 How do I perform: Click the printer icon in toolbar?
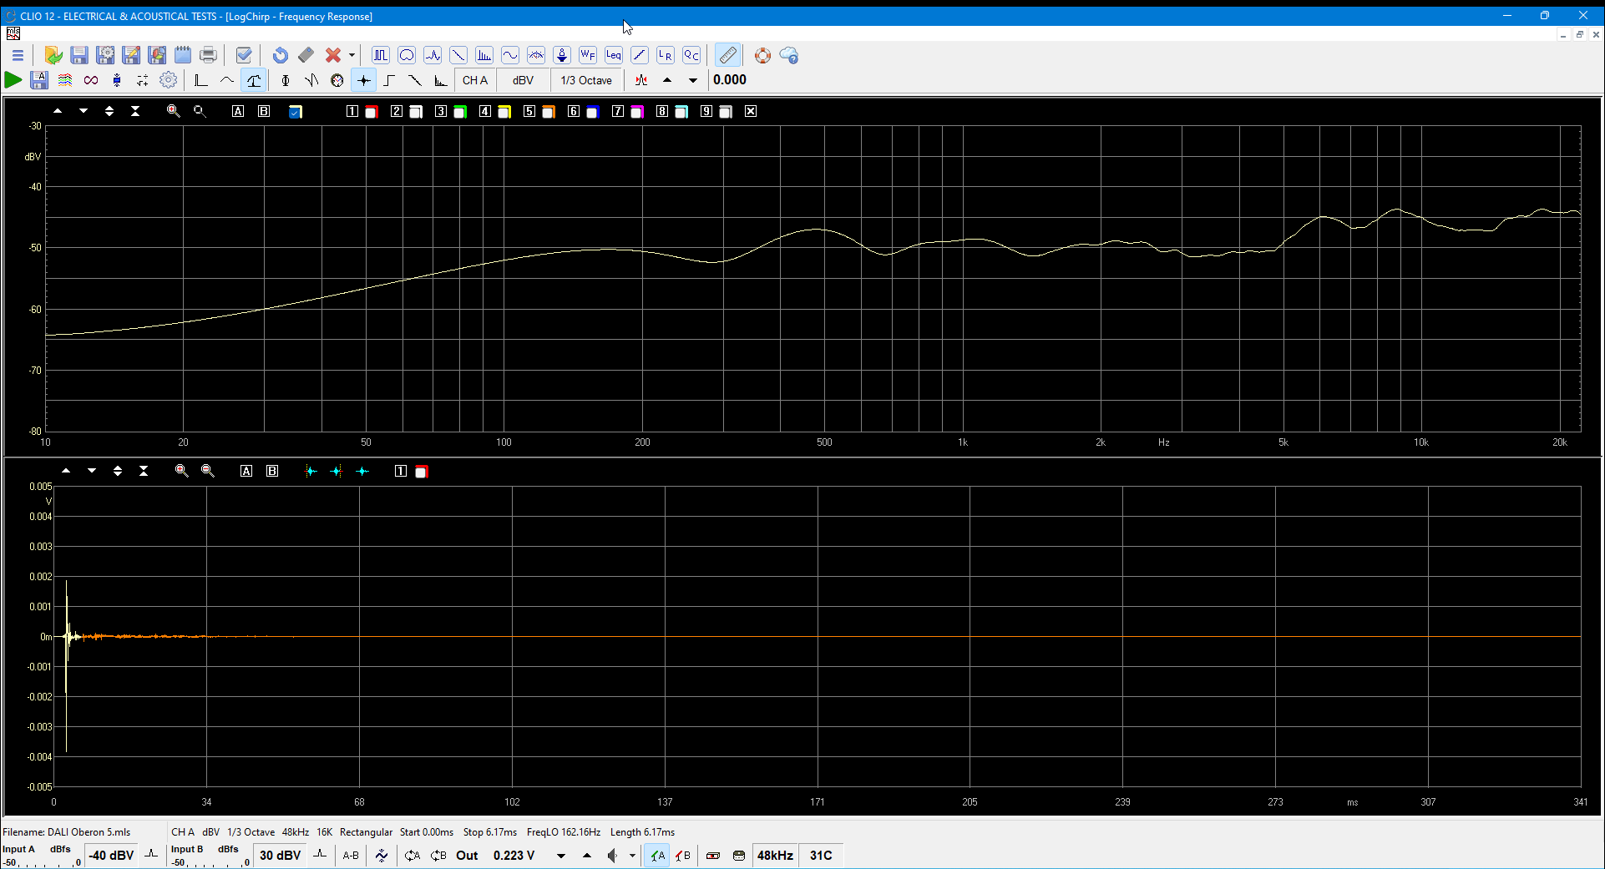tap(208, 55)
